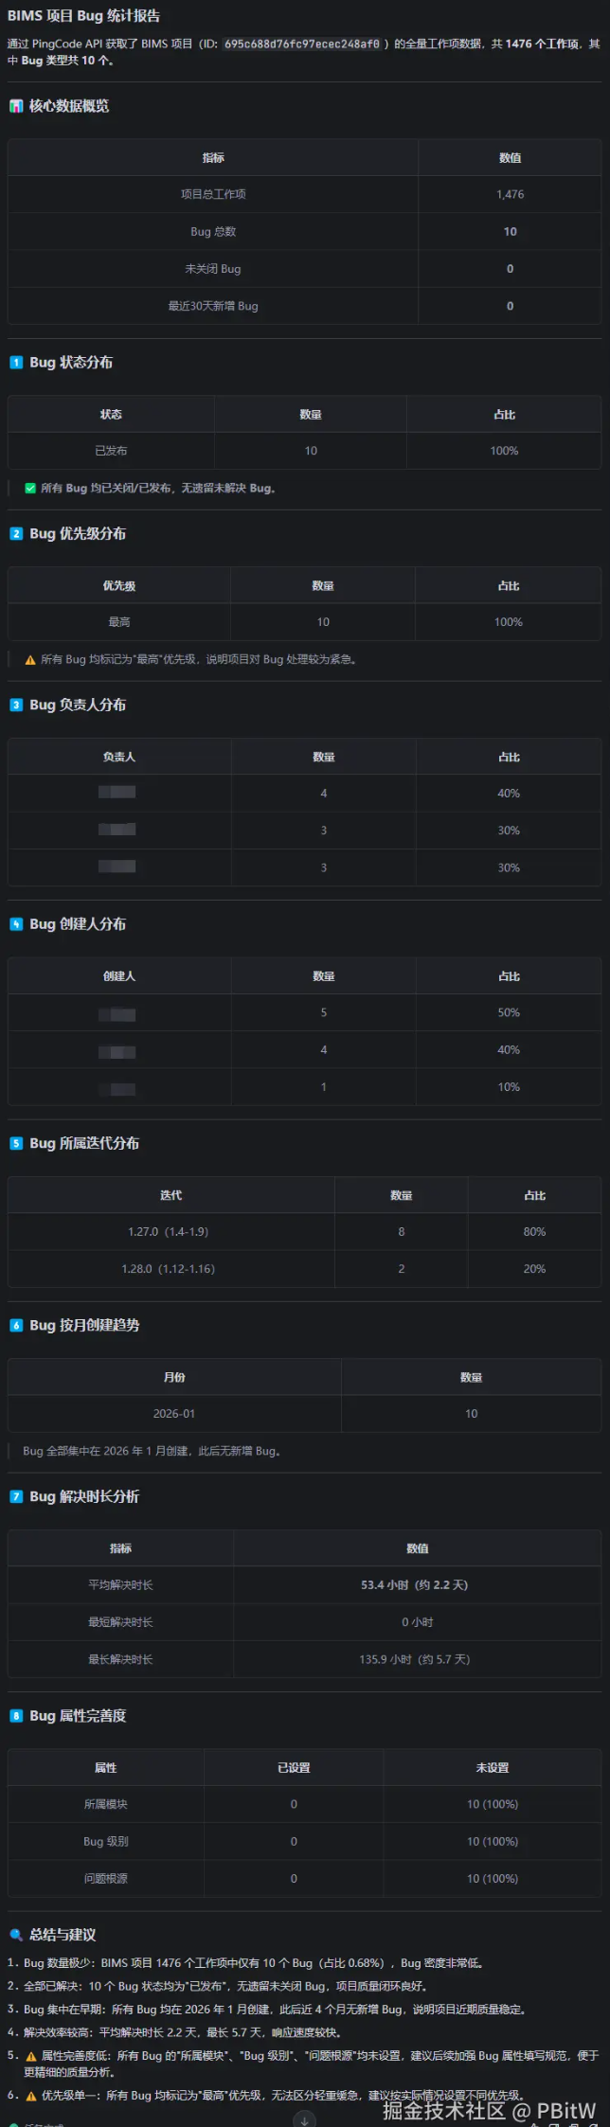Click the number 5 icon before Bug 所属迭代分布
This screenshot has height=2127, width=610.
[x=15, y=1143]
